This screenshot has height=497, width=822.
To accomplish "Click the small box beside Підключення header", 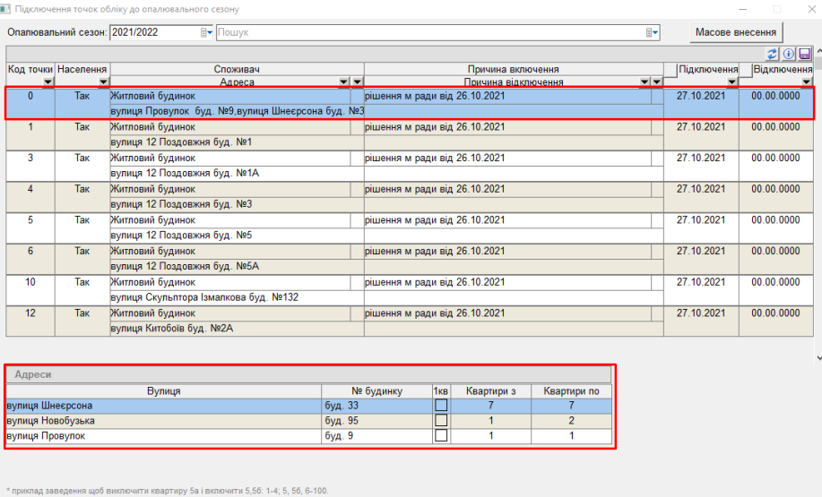I will click(671, 70).
